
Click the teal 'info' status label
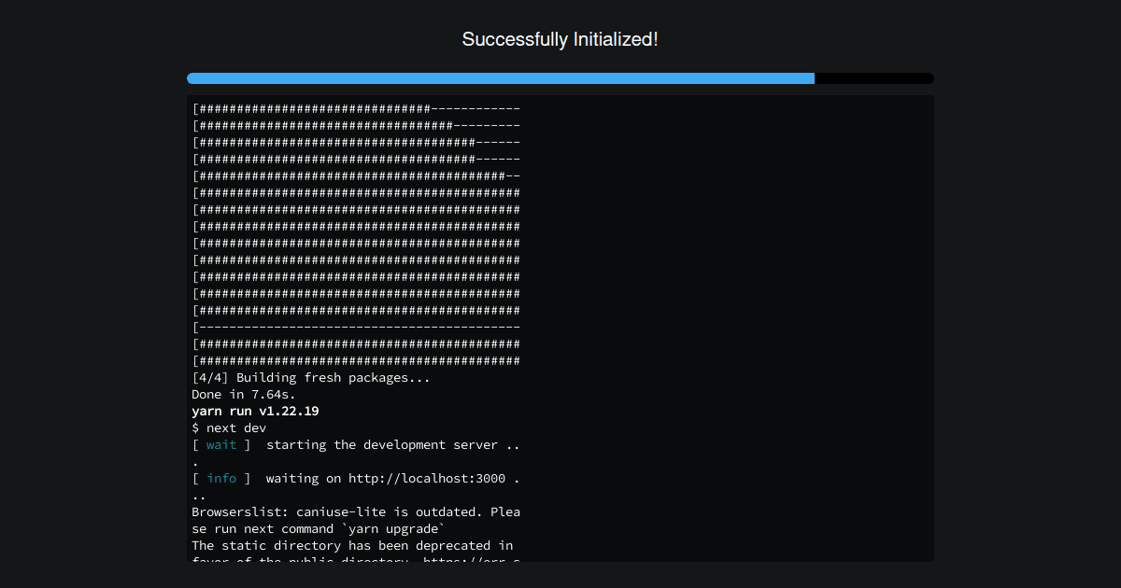(x=221, y=478)
